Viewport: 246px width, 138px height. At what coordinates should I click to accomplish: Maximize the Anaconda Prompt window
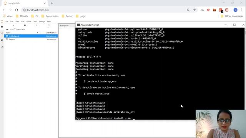click(x=234, y=25)
